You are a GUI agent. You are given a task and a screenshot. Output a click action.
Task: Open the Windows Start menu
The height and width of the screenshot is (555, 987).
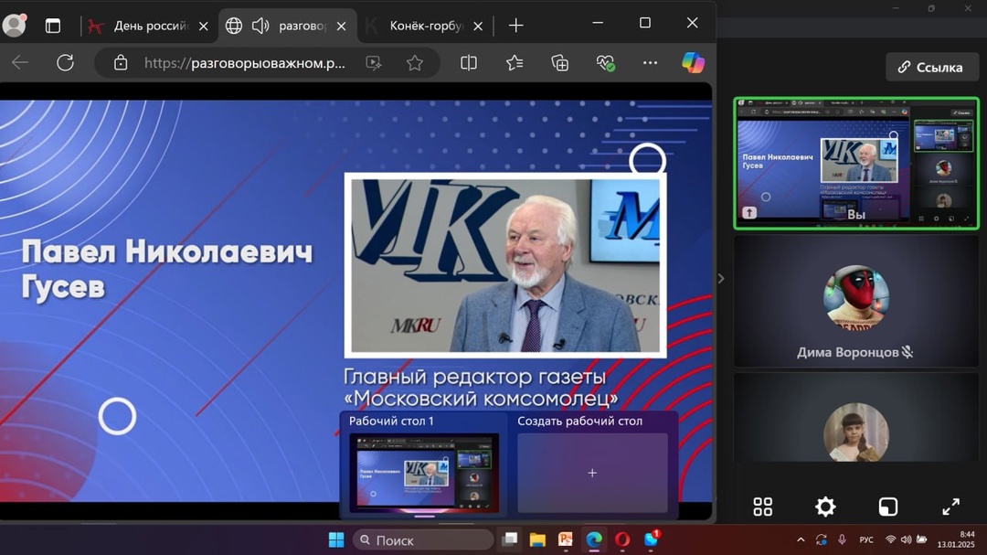[336, 539]
